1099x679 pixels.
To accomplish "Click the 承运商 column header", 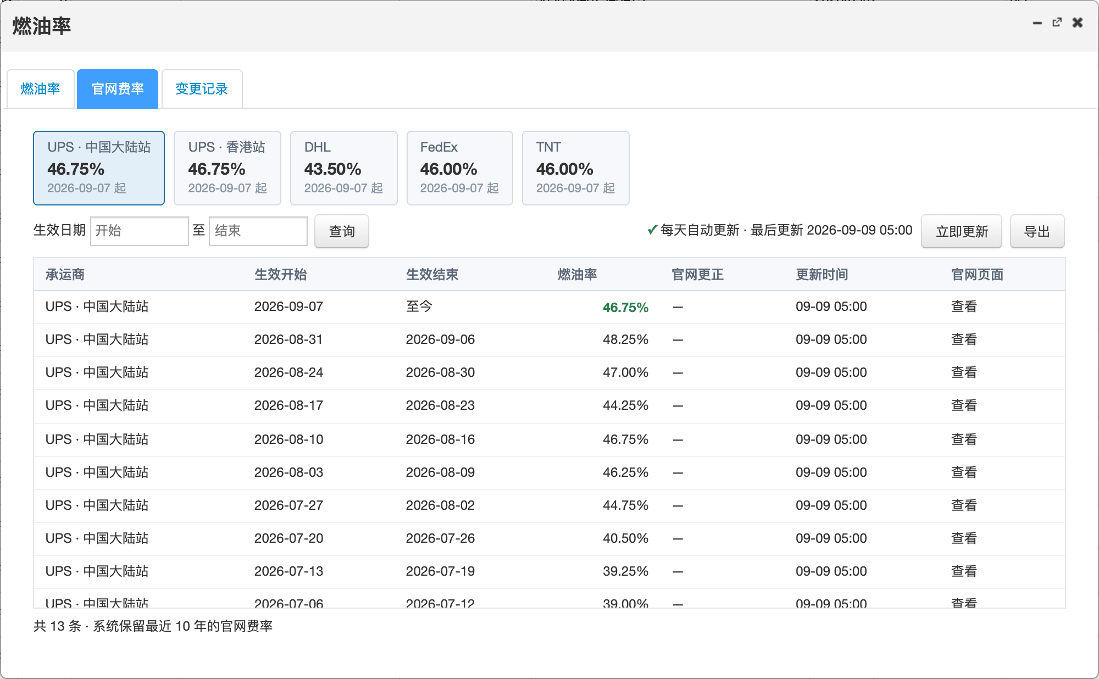I will tap(65, 274).
